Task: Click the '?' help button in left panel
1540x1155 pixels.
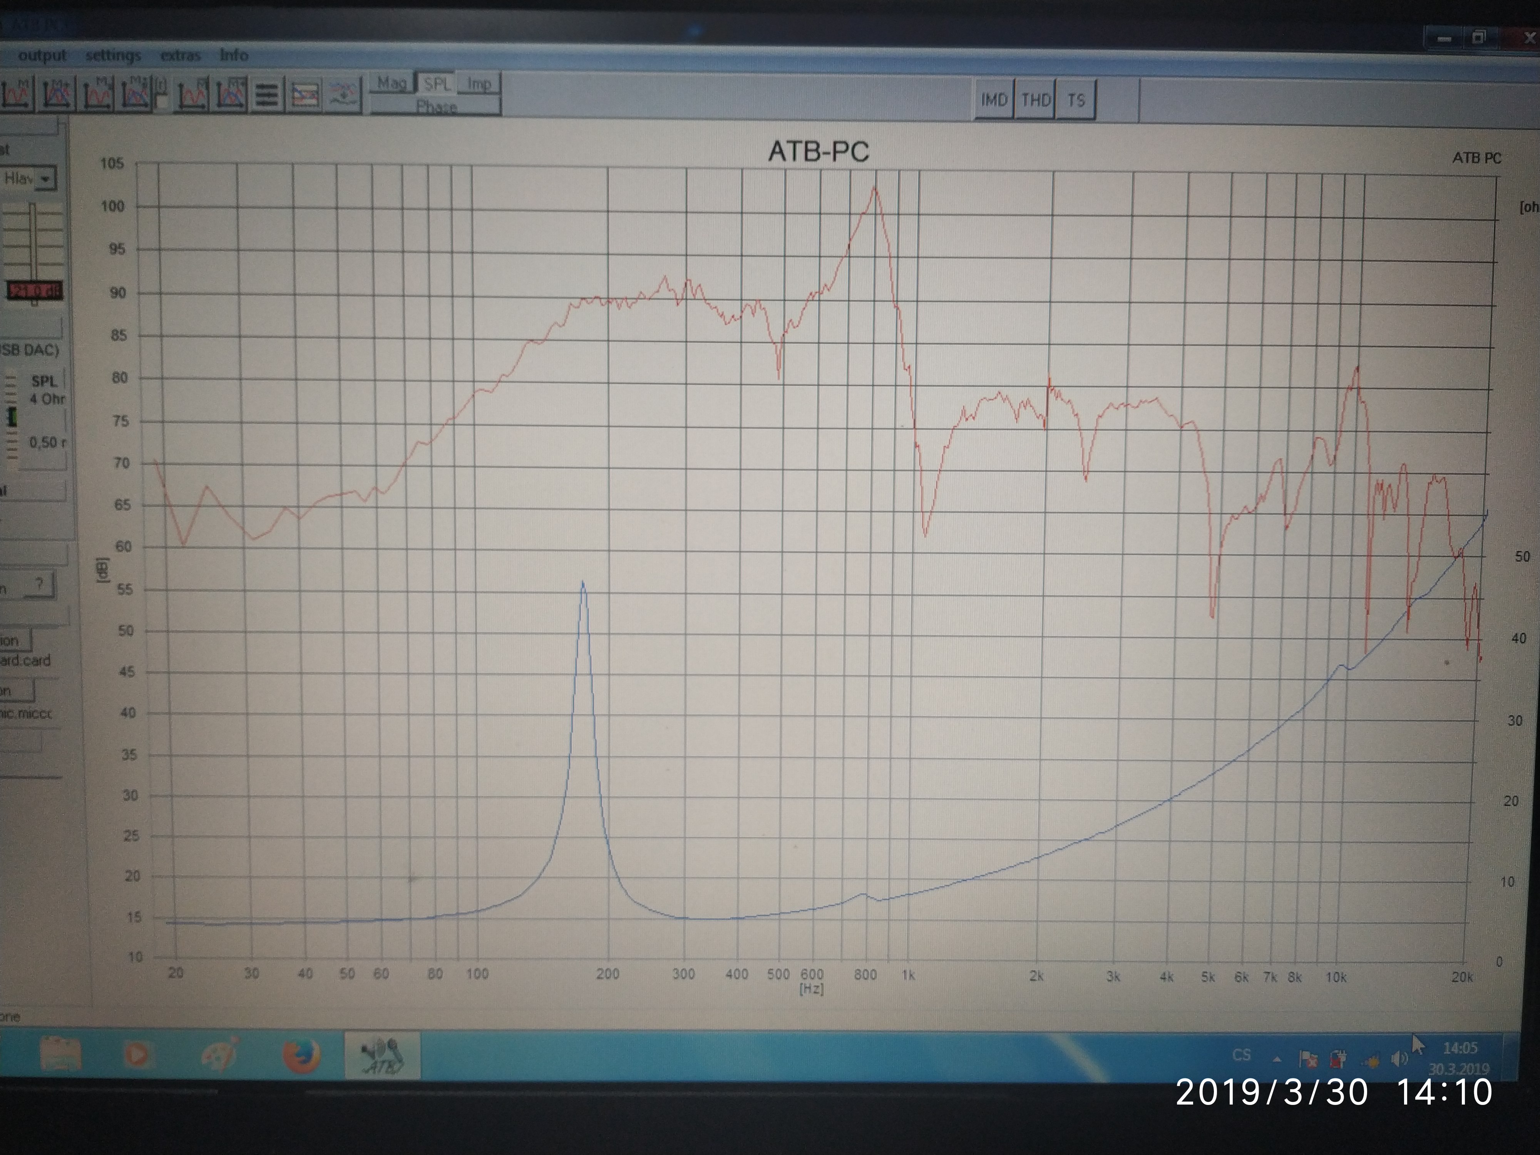Action: (x=40, y=585)
